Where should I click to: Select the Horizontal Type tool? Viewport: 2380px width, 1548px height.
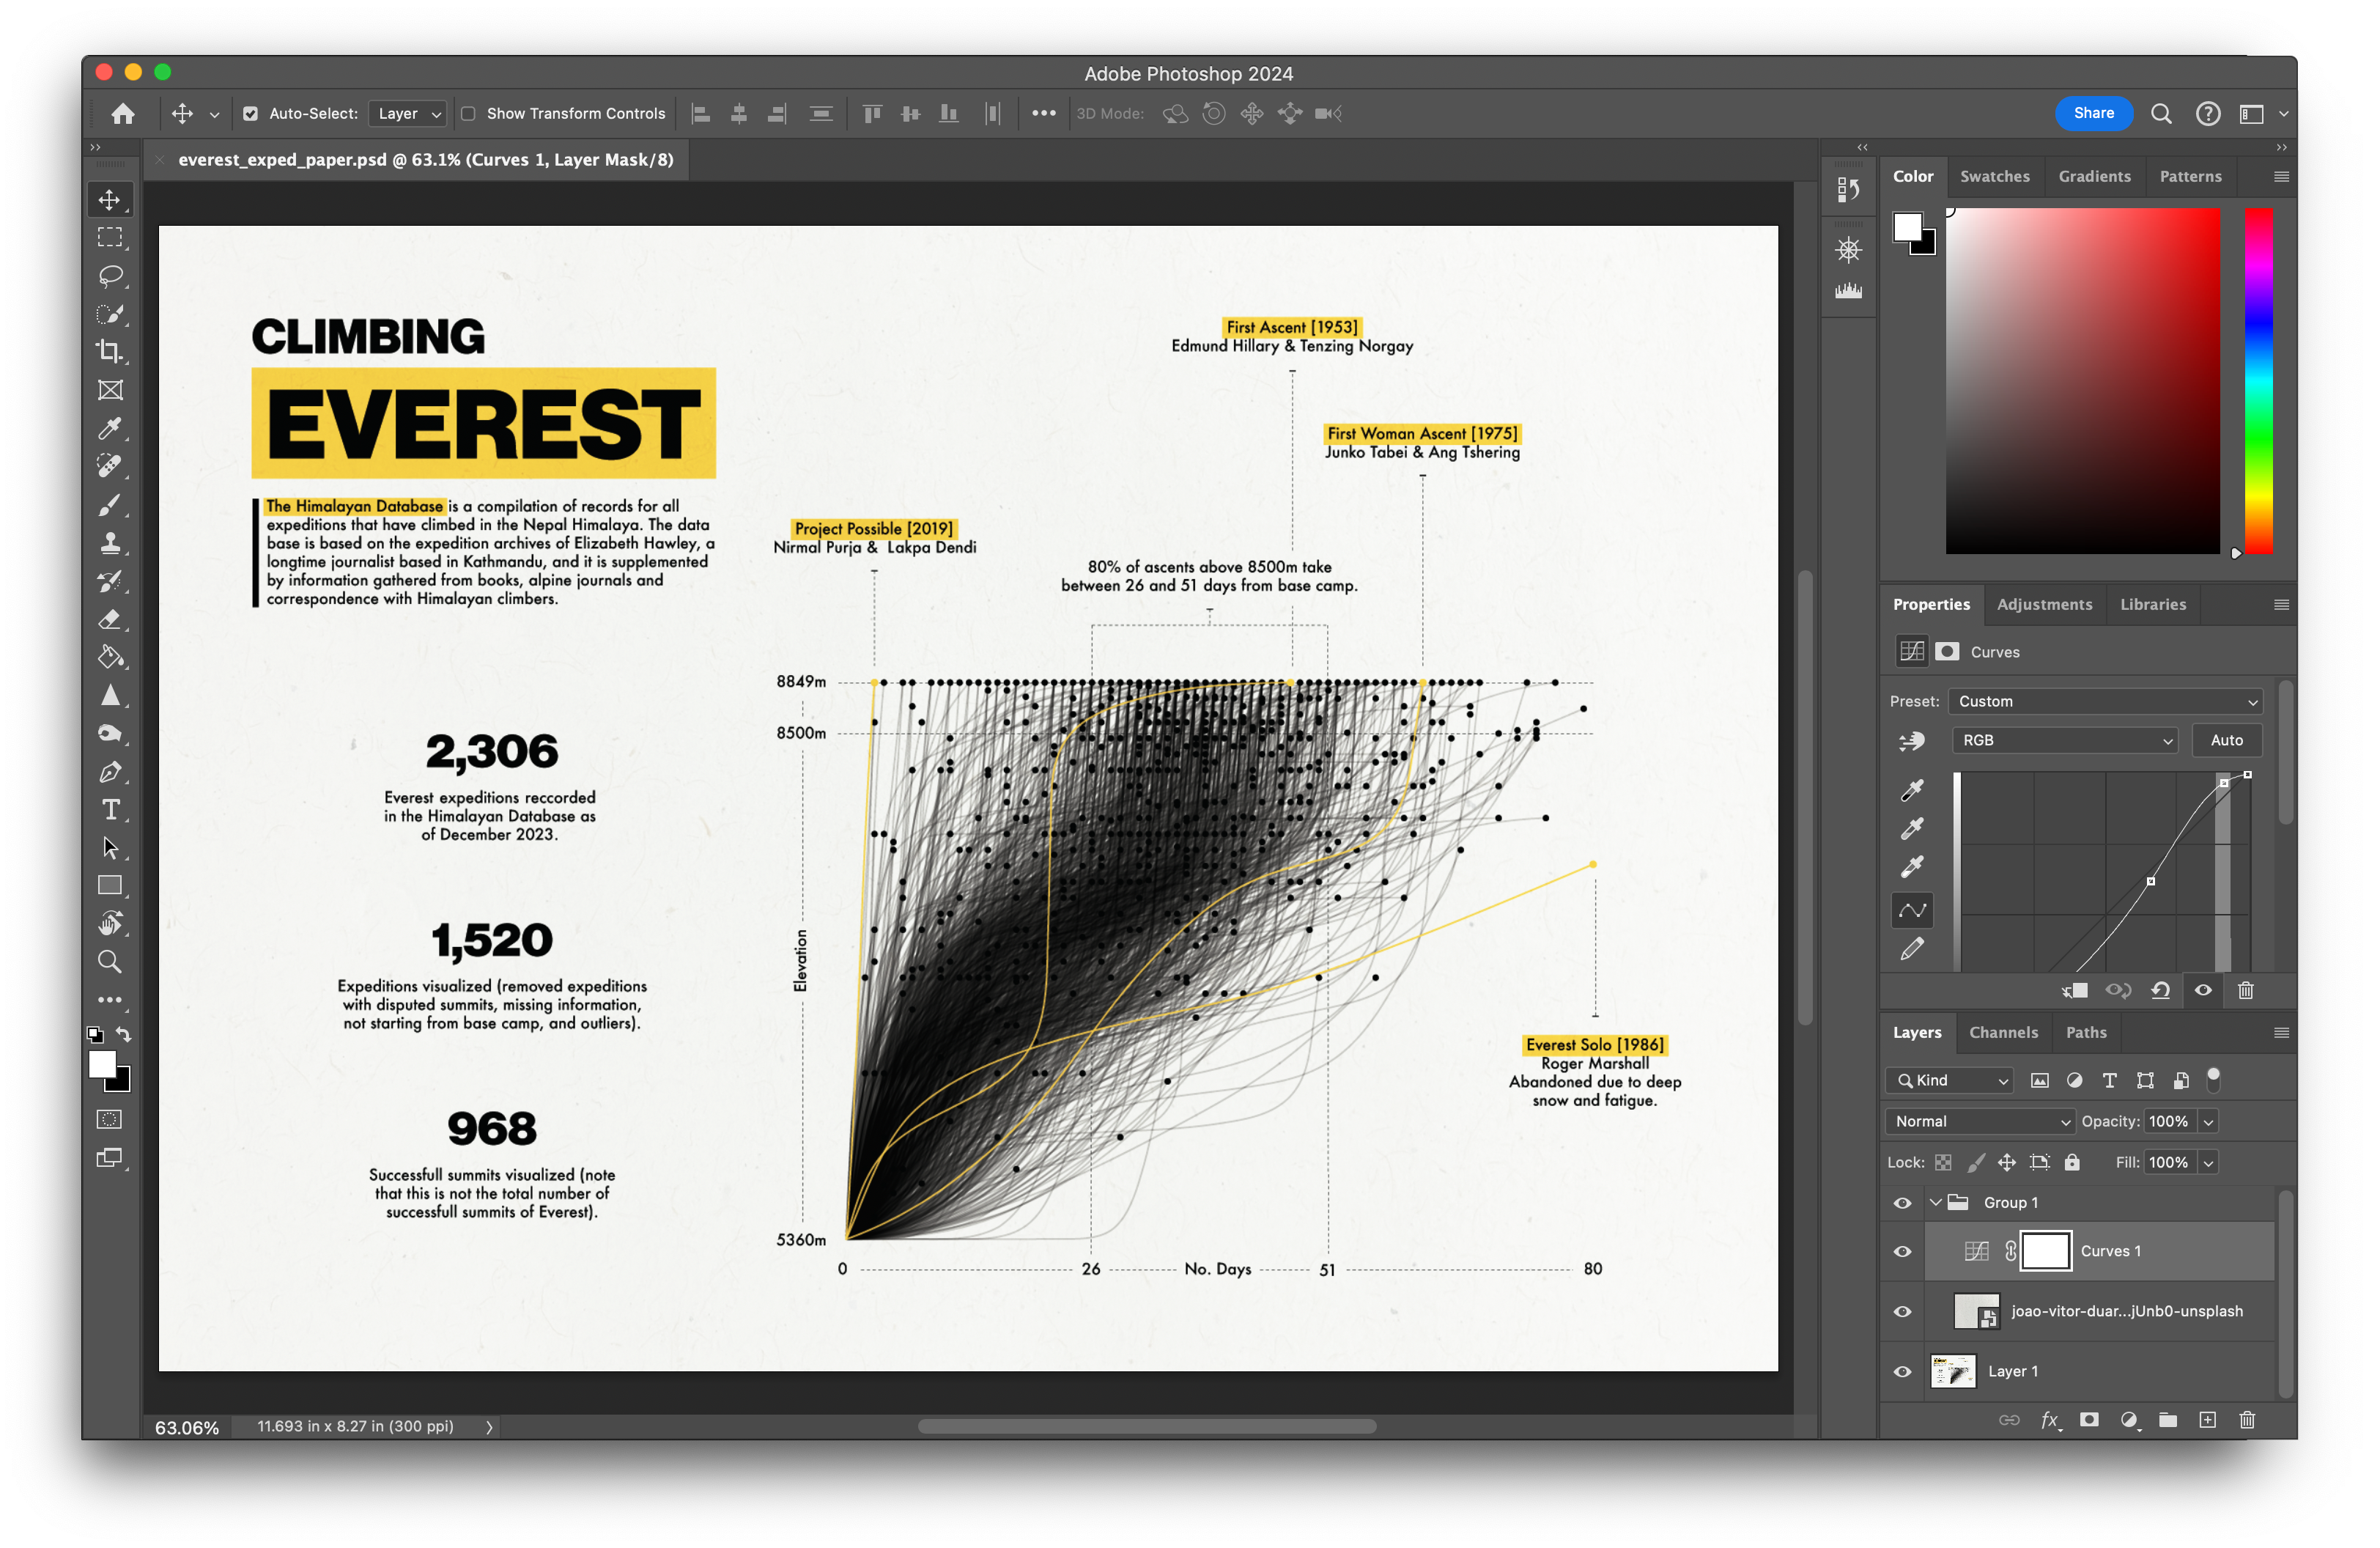(110, 810)
